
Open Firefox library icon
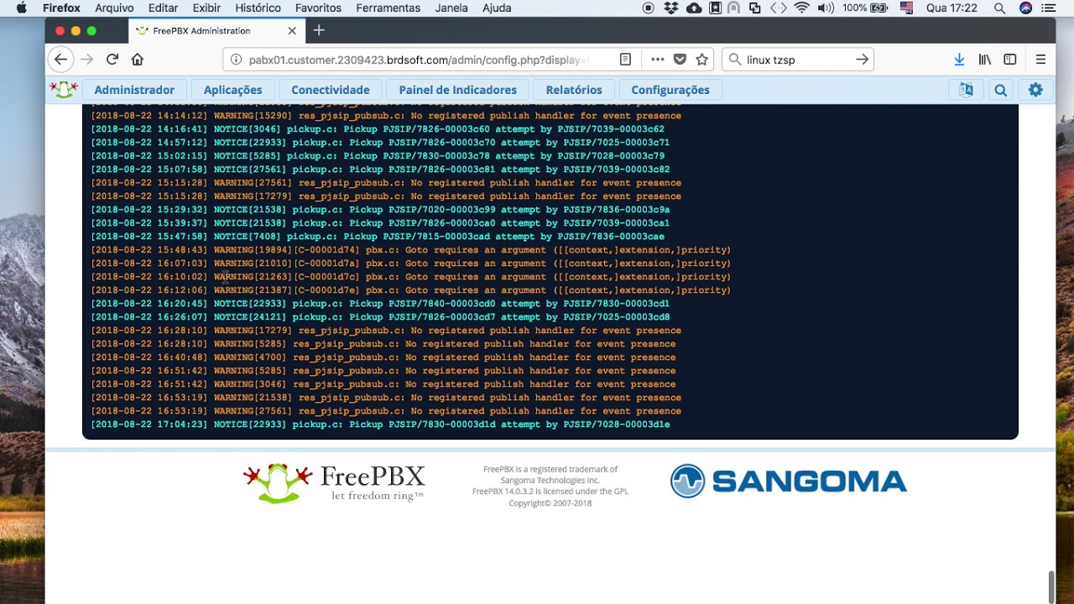click(x=985, y=60)
